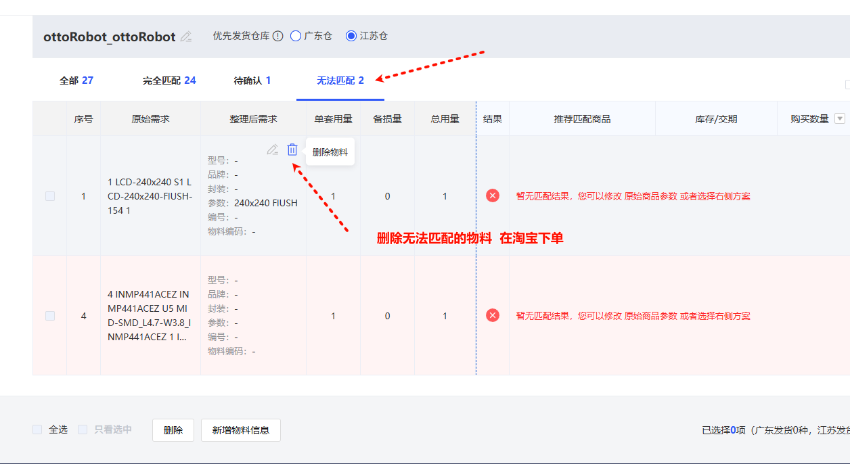The height and width of the screenshot is (464, 850).
Task: Tick the checkbox for row 4 INMP441ACEZ
Action: [50, 316]
